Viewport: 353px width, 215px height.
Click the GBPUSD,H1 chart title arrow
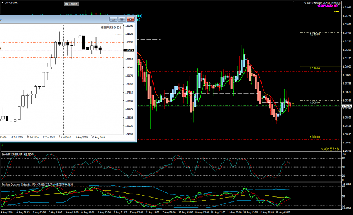[x=2, y=3]
